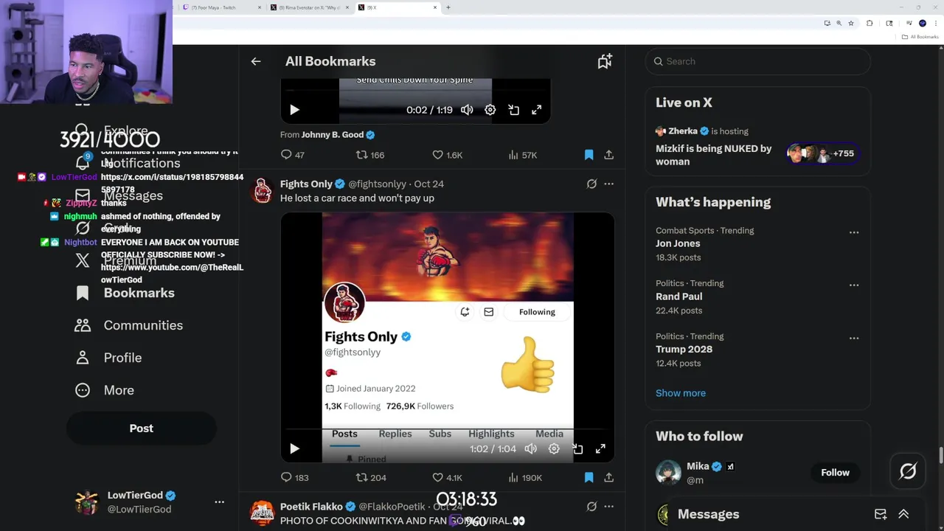
Task: Like the post with 4.1K likes
Action: click(x=448, y=477)
